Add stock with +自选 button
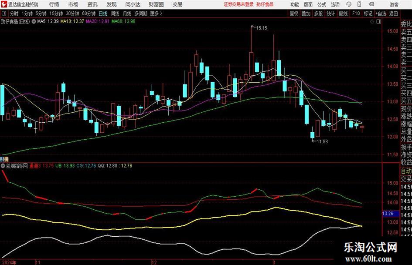Screen dimensions: 412x265 click(381, 13)
